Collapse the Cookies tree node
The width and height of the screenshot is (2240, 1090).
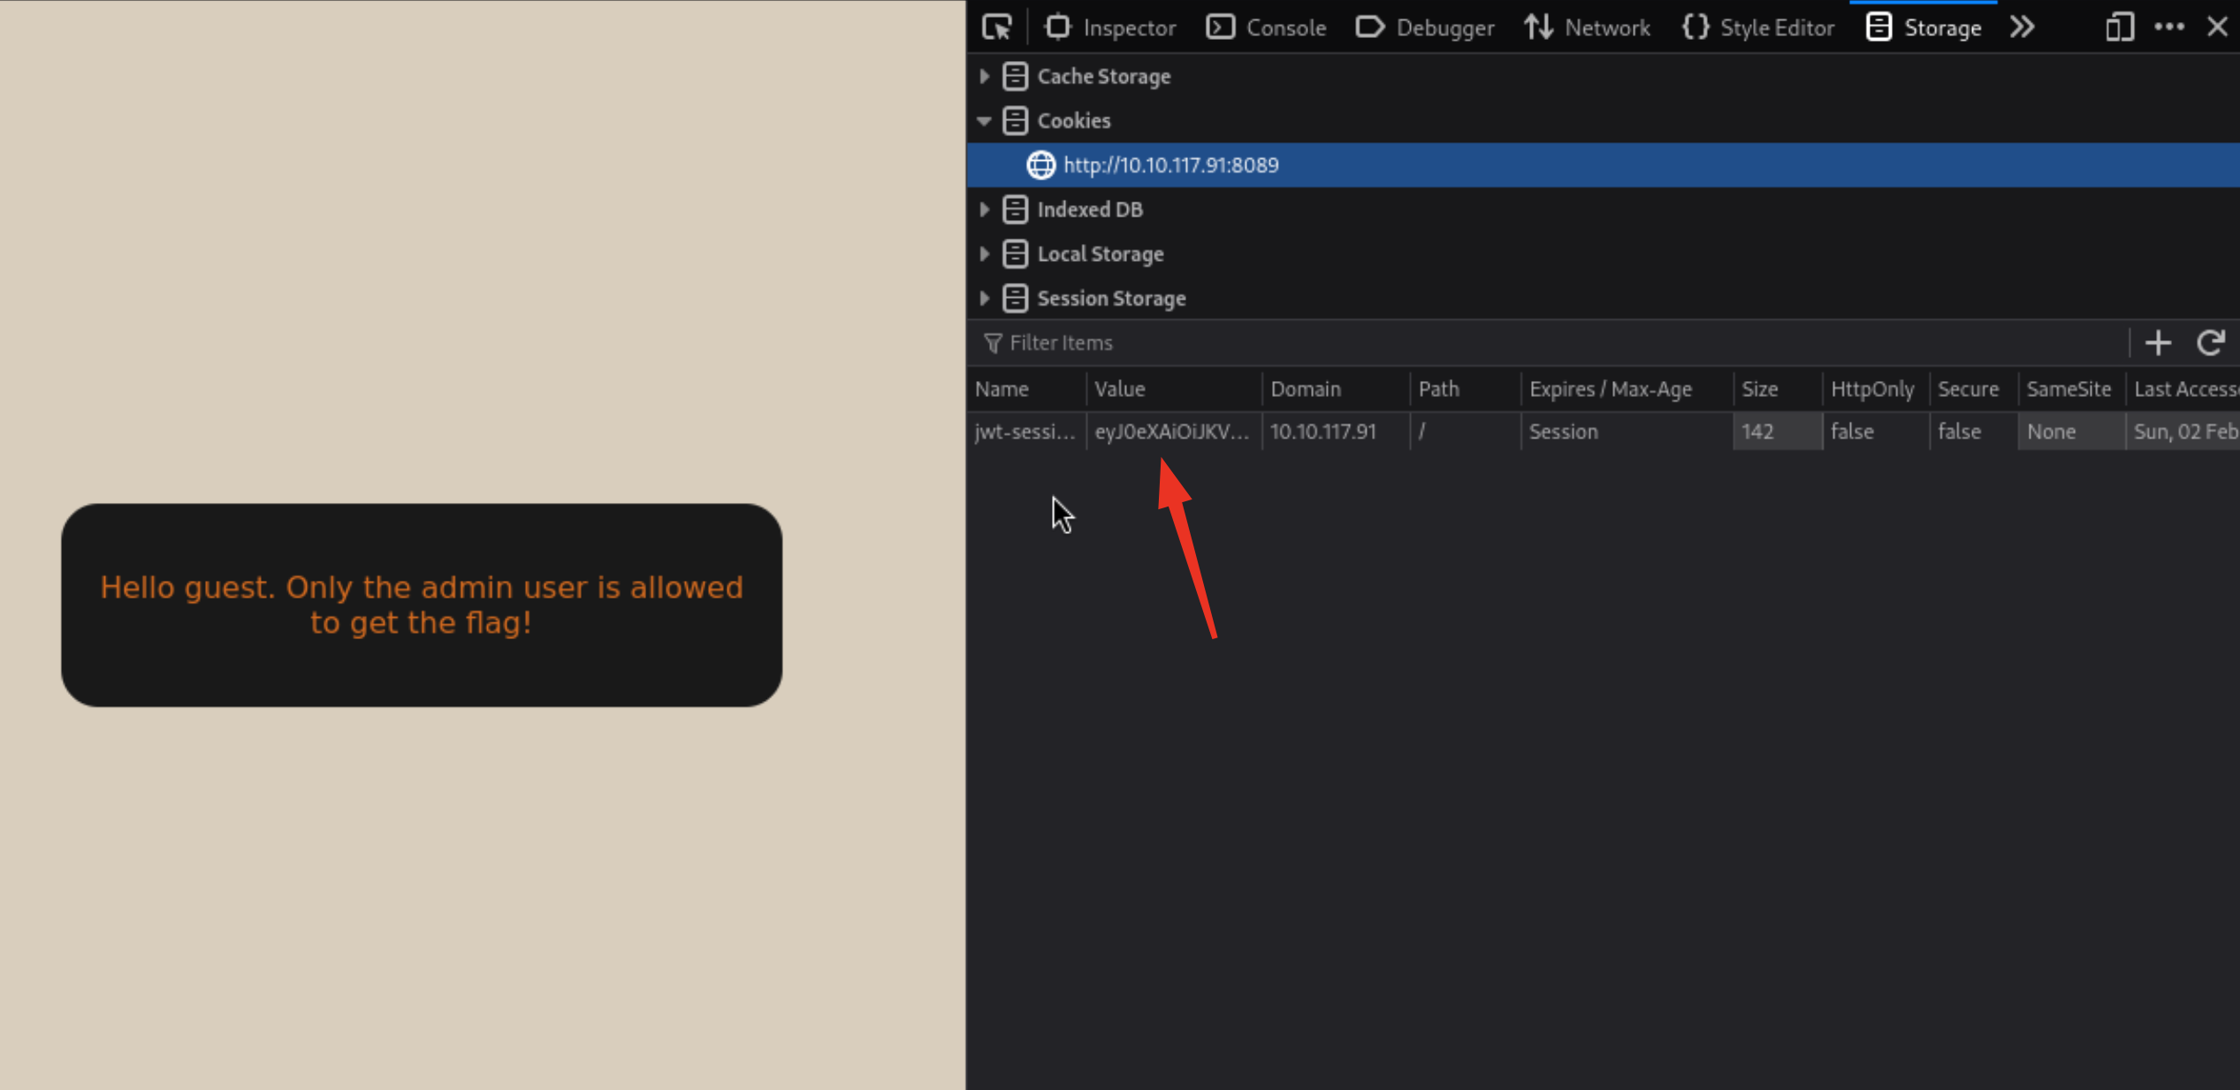coord(985,121)
